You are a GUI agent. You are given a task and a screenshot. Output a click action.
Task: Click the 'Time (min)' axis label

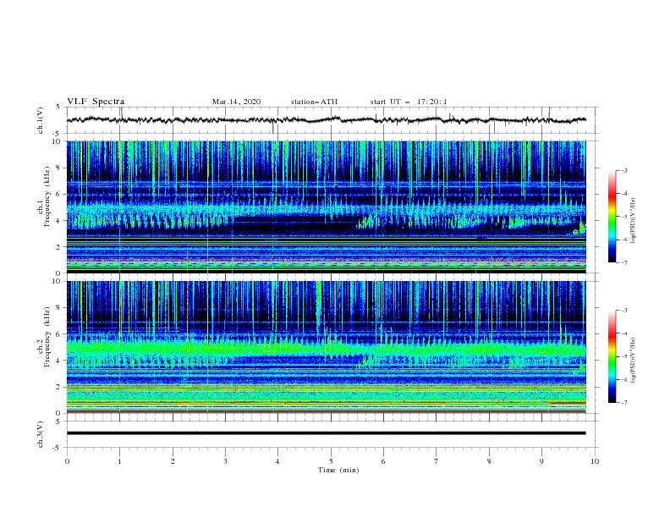[x=338, y=470]
